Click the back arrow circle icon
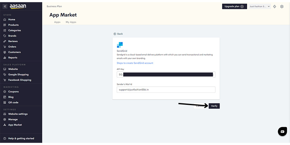Image resolution: width=290 pixels, height=145 pixels. (115, 34)
